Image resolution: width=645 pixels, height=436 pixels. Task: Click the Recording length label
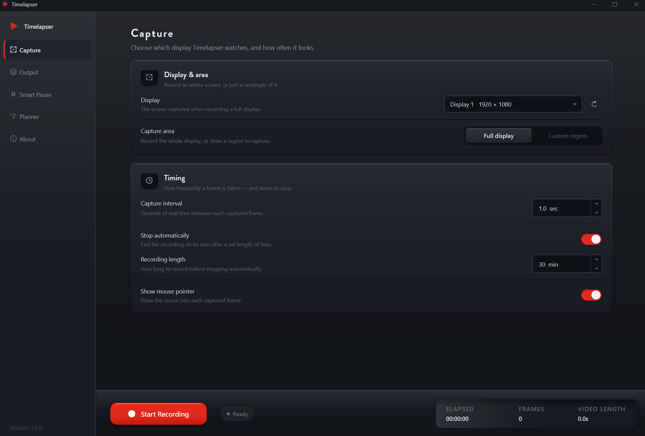click(x=163, y=259)
